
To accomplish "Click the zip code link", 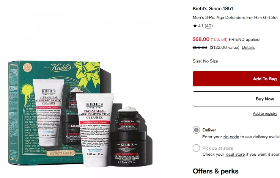I will coord(231,137).
